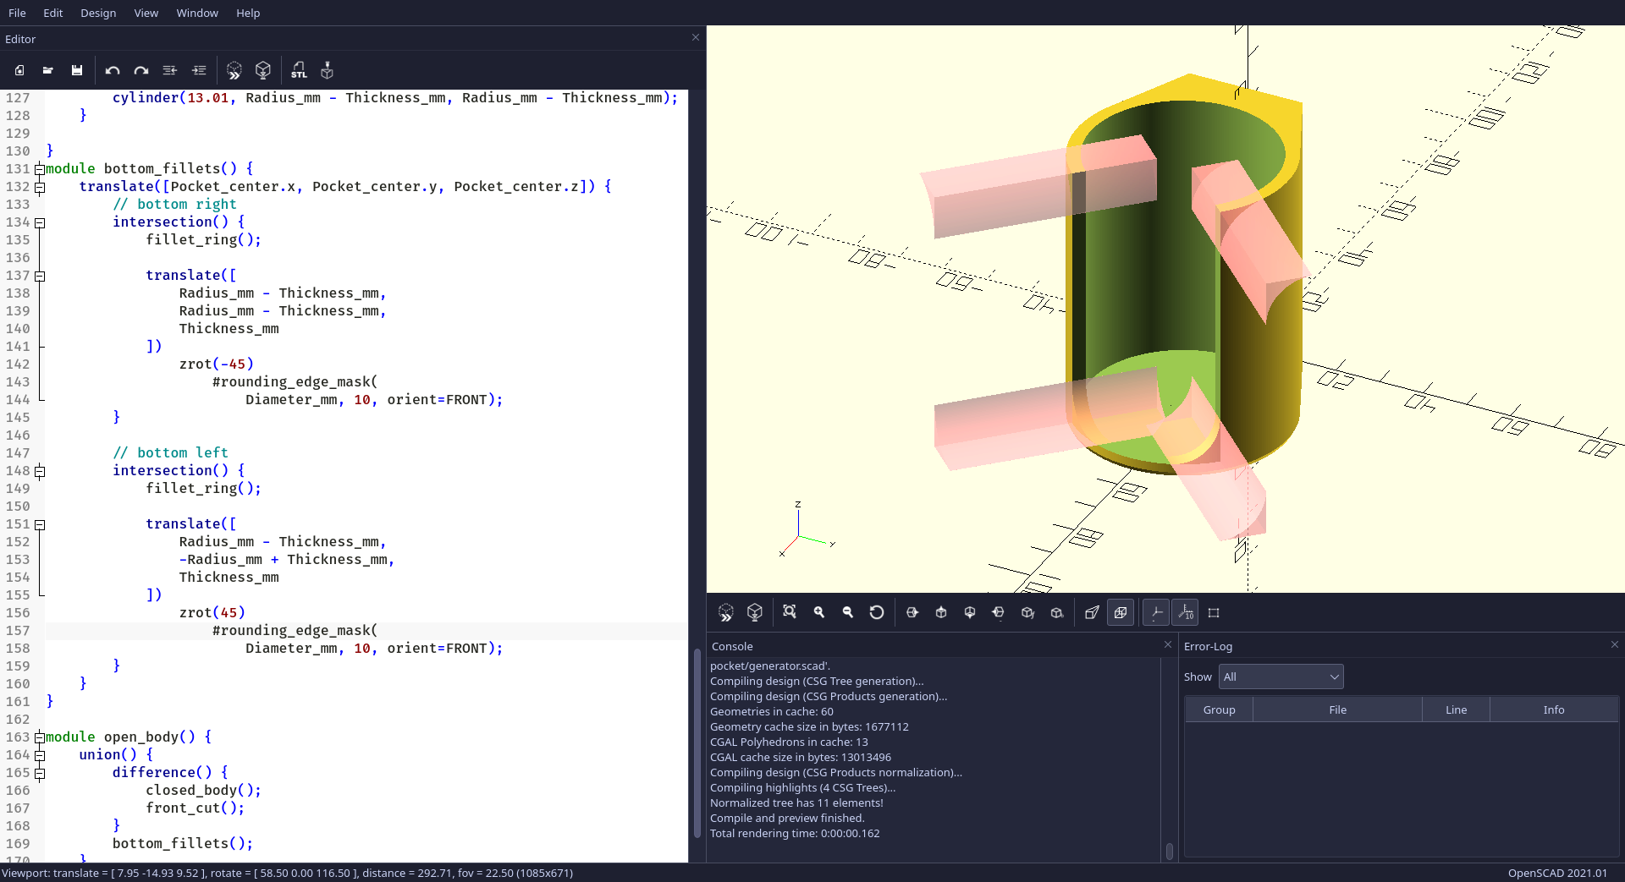
Task: Collapse the translate block at line 137
Action: point(40,276)
